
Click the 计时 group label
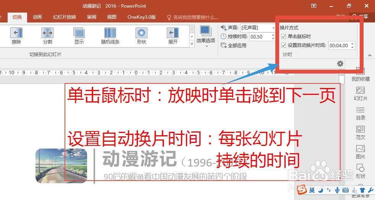tap(288, 54)
